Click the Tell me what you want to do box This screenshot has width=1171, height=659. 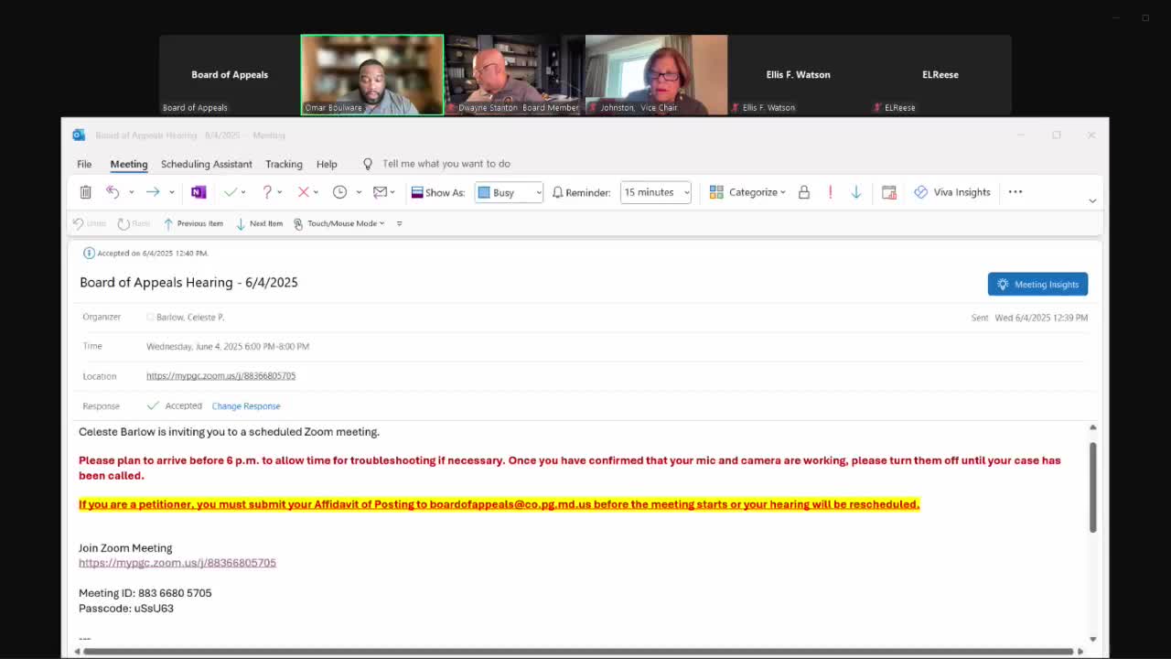click(x=446, y=164)
